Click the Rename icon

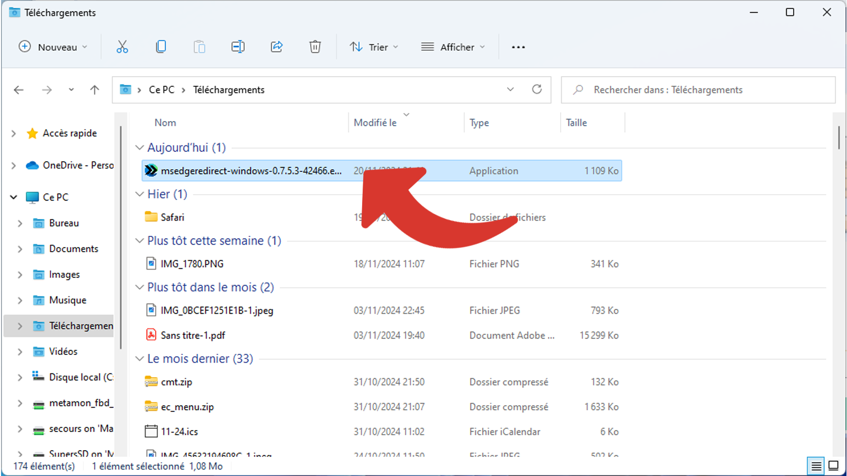point(238,47)
